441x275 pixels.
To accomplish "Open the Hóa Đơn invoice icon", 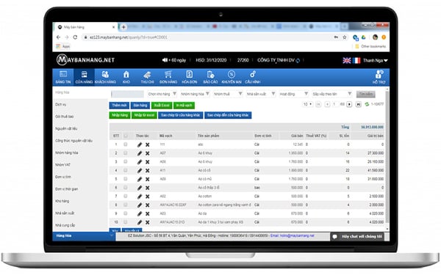I will click(x=190, y=74).
